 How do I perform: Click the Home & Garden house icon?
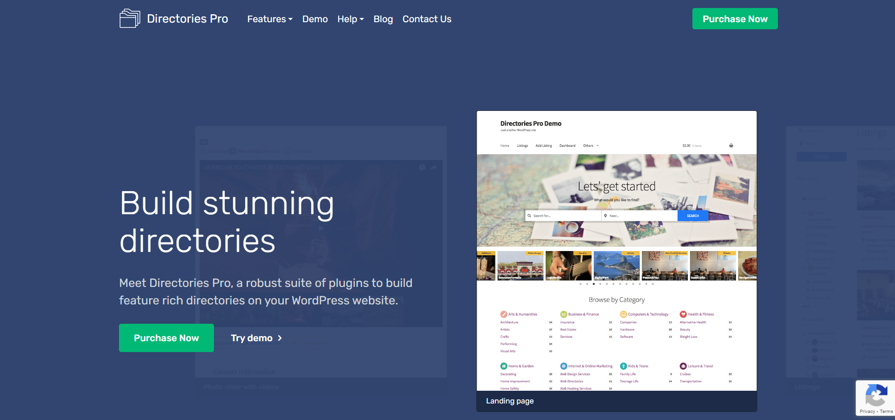tap(503, 366)
